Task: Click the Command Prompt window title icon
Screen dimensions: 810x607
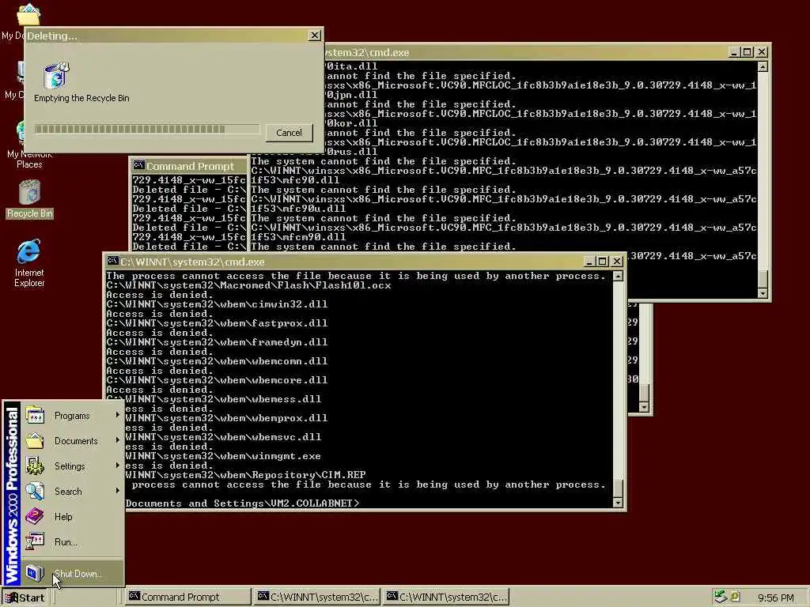Action: coord(138,166)
